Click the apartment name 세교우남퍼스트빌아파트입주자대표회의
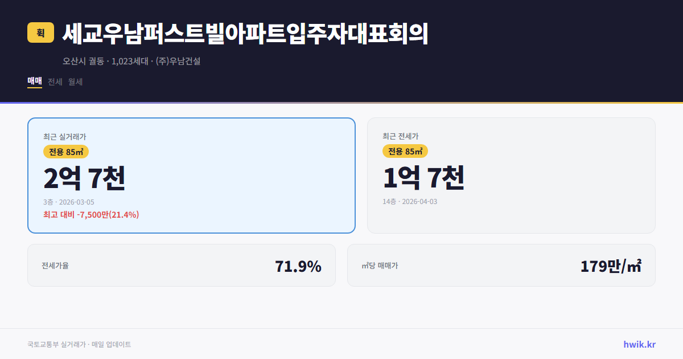This screenshot has height=359, width=683. tap(247, 34)
